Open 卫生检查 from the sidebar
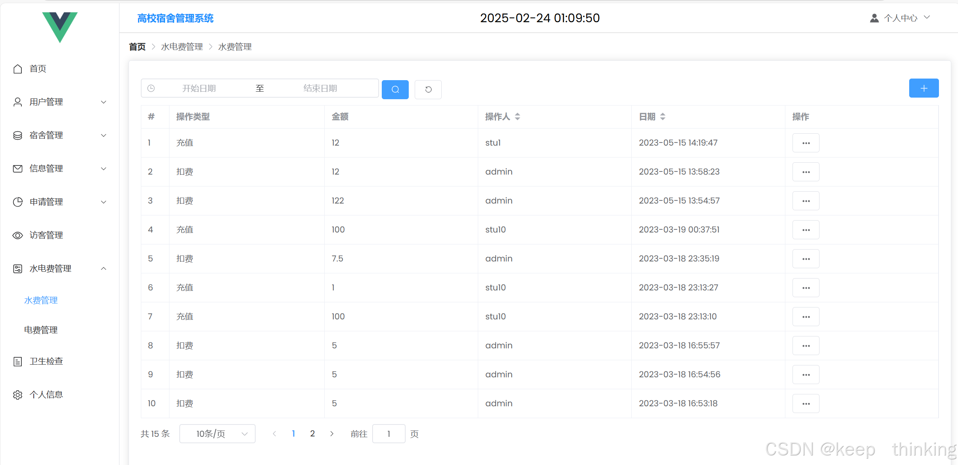Viewport: 958px width, 465px height. (x=46, y=361)
